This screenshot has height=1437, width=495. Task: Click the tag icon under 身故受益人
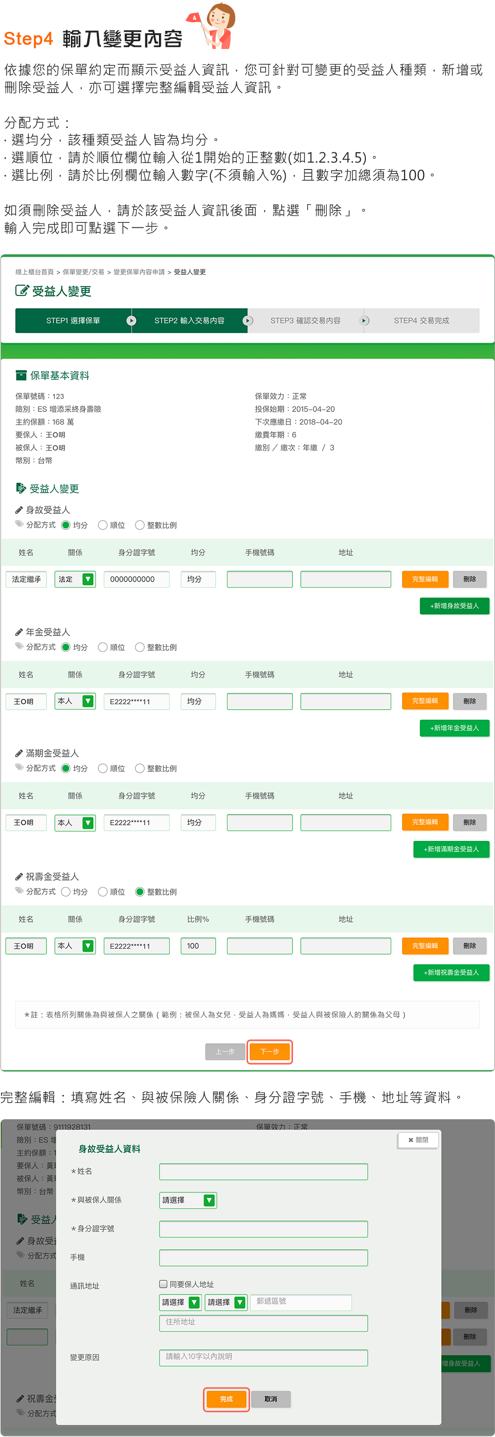pyautogui.click(x=20, y=524)
